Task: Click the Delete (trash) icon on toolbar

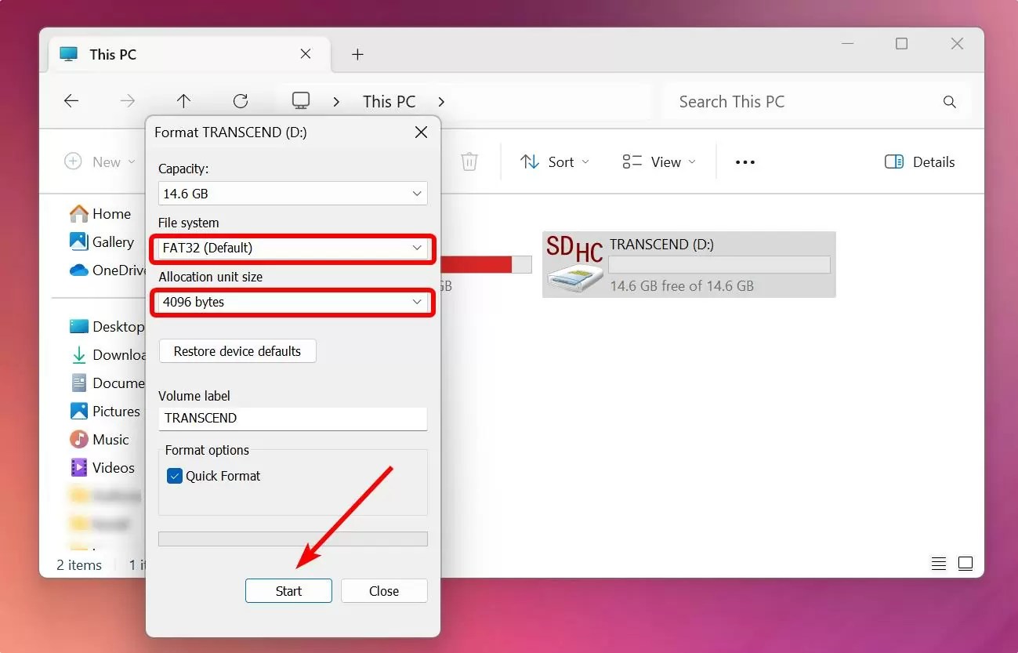Action: 469,161
